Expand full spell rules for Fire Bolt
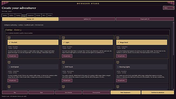Screen dimensions: 176x99 (13, 56)
